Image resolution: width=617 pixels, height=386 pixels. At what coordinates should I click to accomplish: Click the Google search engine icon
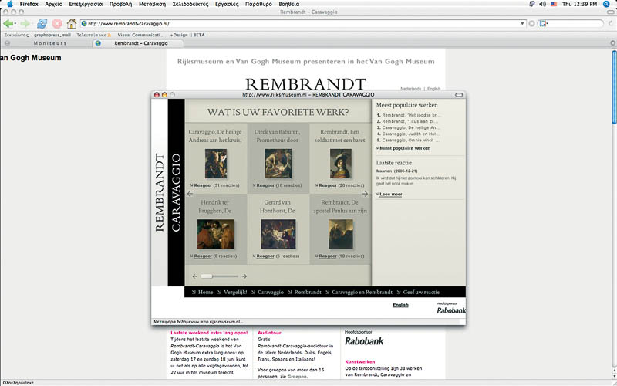pyautogui.click(x=543, y=24)
